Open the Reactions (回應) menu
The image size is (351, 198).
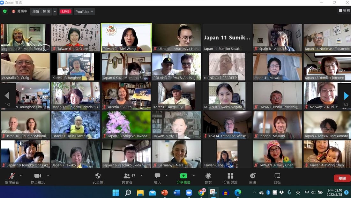(x=253, y=179)
